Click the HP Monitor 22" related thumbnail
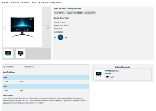The height and width of the screenshot is (111, 156). [x=98, y=74]
